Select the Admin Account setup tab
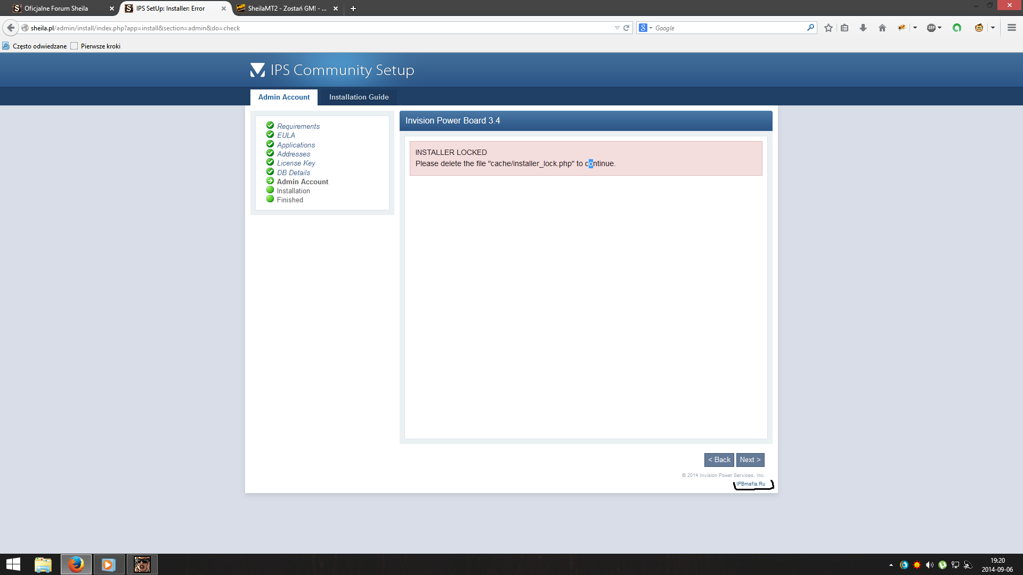This screenshot has height=575, width=1023. click(x=284, y=97)
